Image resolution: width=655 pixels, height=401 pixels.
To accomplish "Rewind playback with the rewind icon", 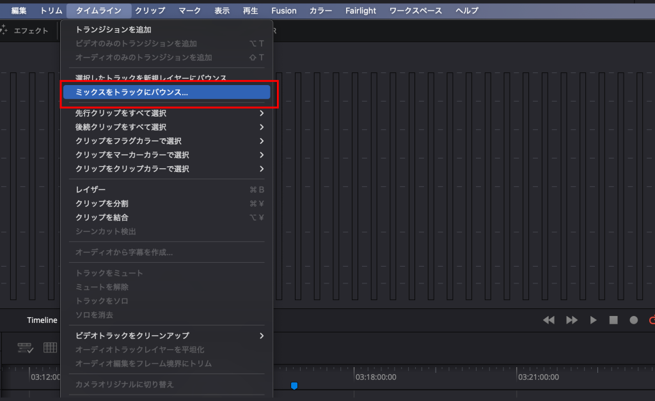I will click(548, 320).
